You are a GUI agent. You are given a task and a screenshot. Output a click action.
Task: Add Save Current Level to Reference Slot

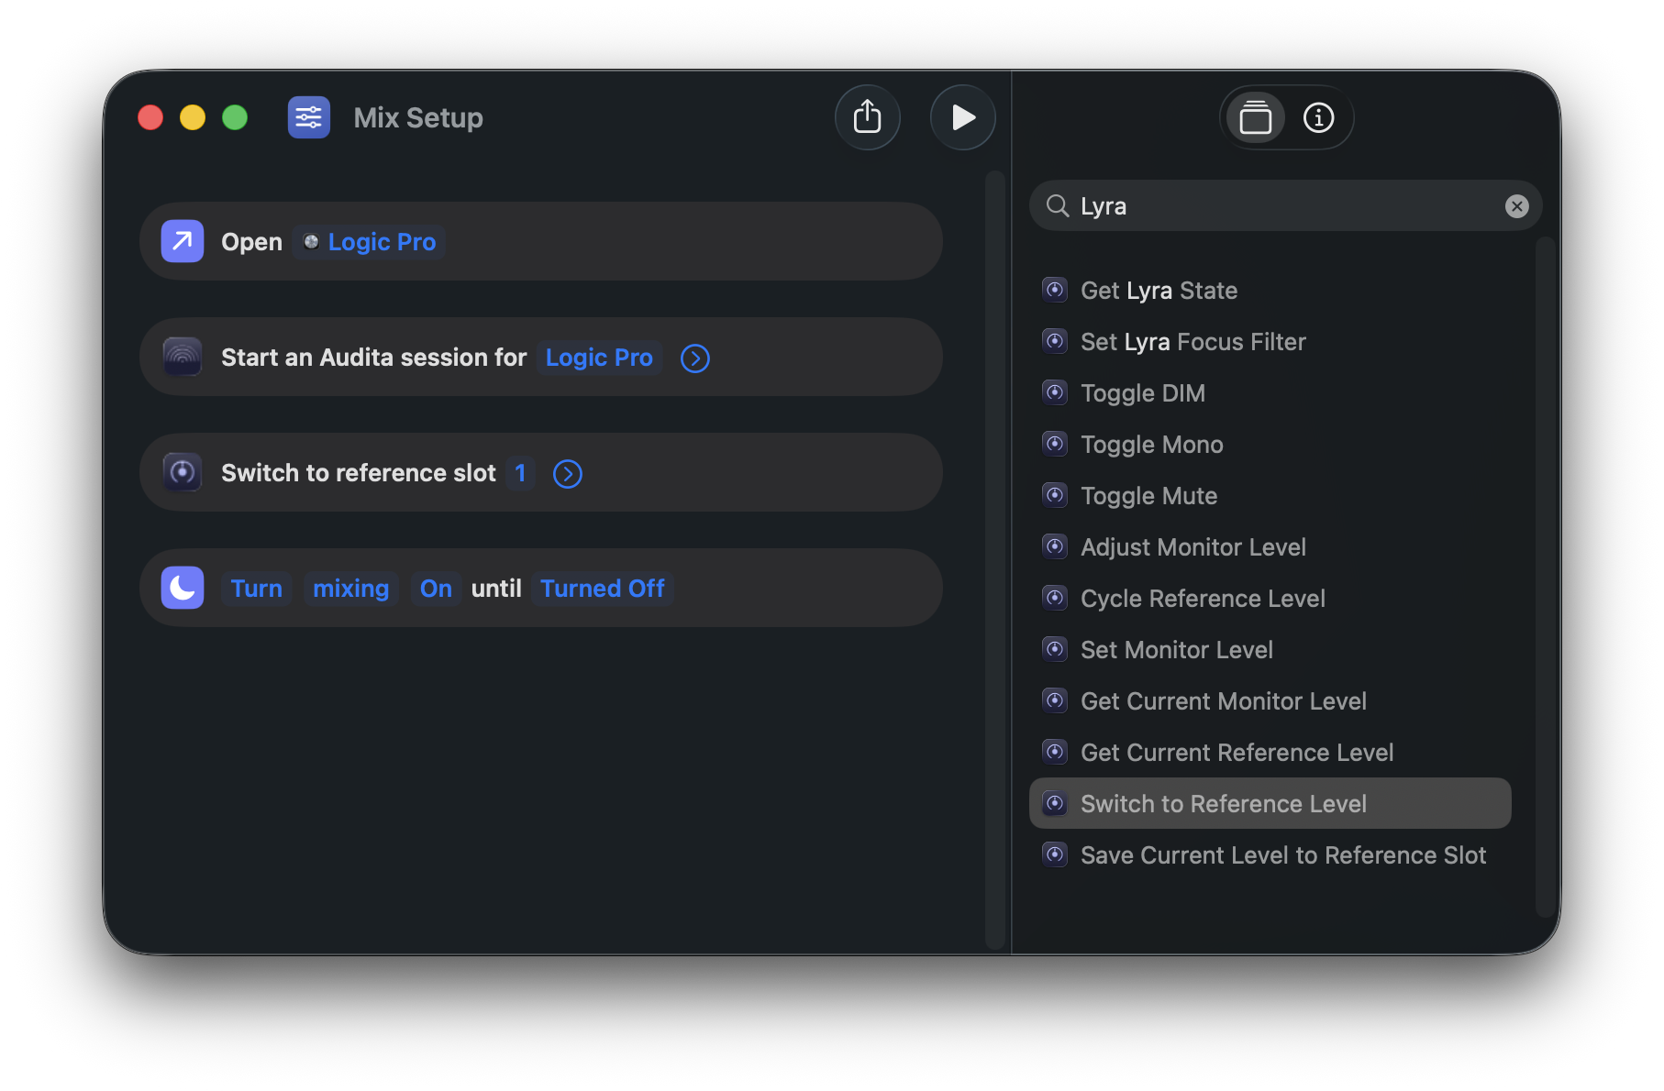click(x=1270, y=855)
